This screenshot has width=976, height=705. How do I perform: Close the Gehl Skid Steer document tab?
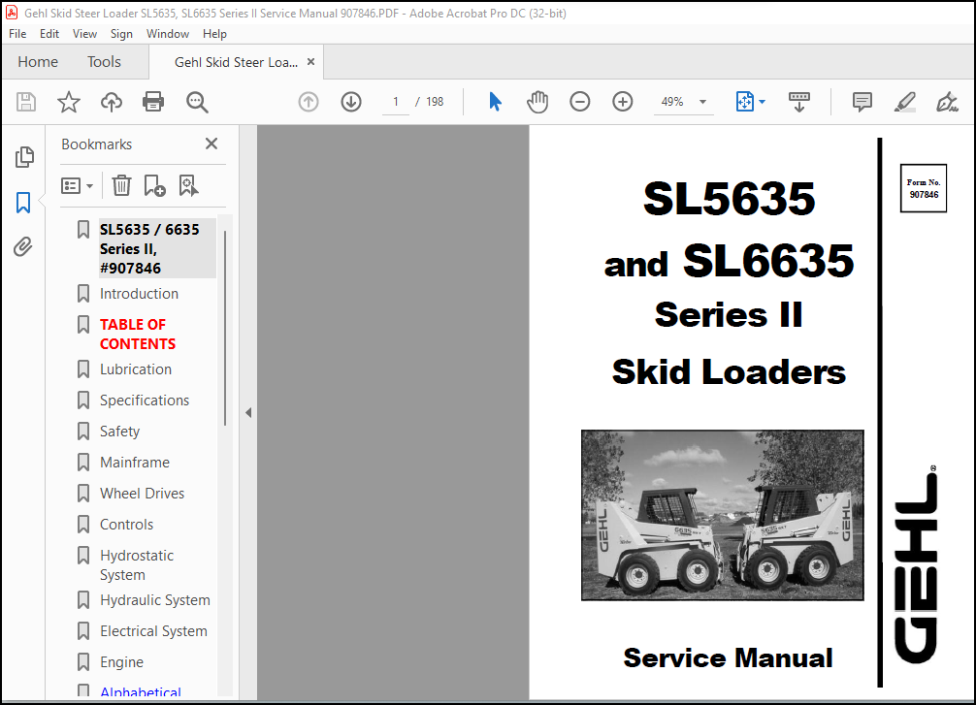pyautogui.click(x=310, y=62)
